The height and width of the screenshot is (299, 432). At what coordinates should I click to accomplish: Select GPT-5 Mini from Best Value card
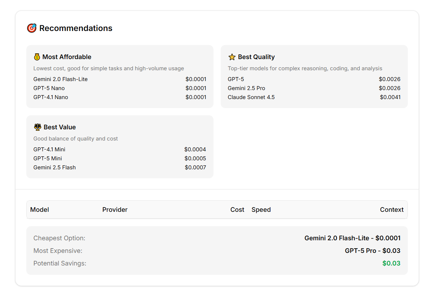pyautogui.click(x=48, y=158)
